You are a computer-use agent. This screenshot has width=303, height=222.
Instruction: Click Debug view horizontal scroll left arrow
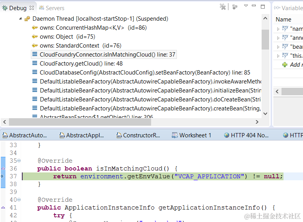[5, 122]
